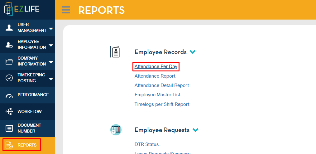Viewport: 316px width, 154px height.
Task: Open the Company Information menu
Action: click(27, 61)
